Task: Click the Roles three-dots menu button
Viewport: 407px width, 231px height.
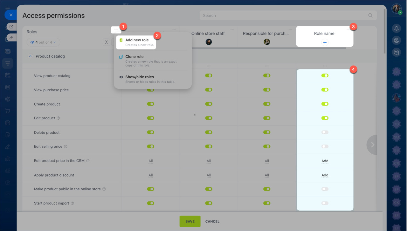Action: pyautogui.click(x=116, y=30)
